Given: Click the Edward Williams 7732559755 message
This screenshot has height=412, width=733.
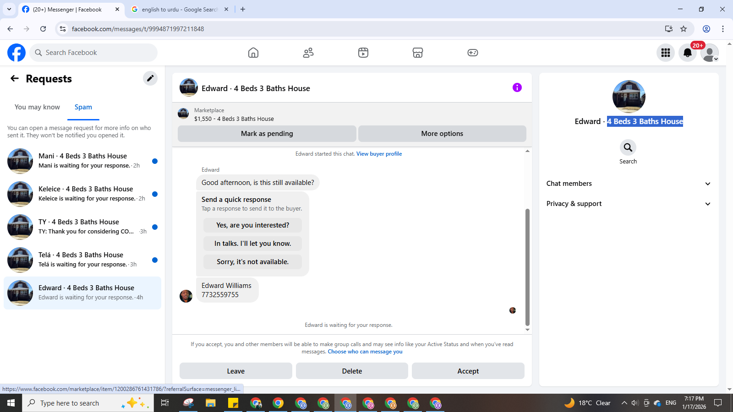Looking at the screenshot, I should point(227,290).
